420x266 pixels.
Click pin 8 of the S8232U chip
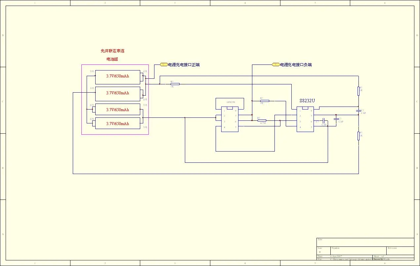point(311,111)
